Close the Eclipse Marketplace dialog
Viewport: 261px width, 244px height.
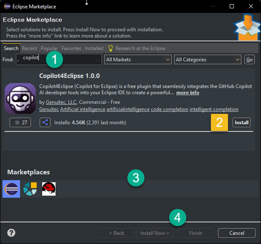point(251,6)
